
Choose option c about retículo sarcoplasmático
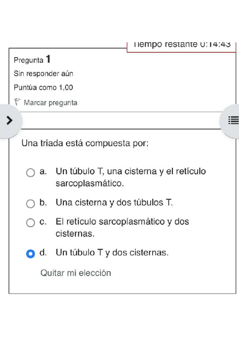30,223
